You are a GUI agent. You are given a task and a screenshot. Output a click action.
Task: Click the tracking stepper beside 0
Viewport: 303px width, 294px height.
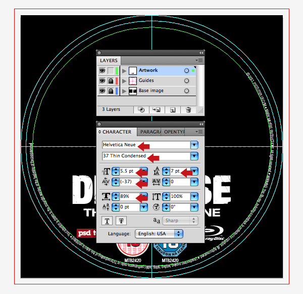pyautogui.click(x=166, y=182)
